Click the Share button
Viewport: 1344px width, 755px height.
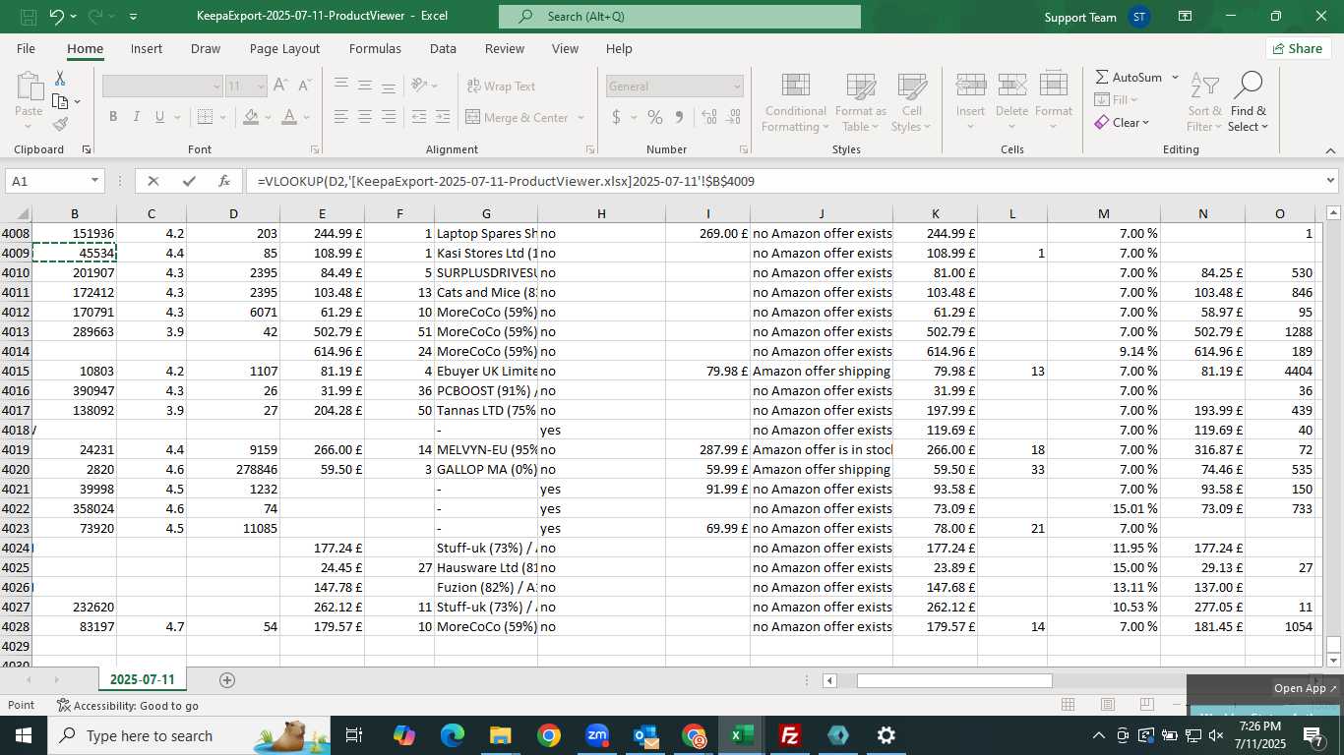tap(1298, 48)
